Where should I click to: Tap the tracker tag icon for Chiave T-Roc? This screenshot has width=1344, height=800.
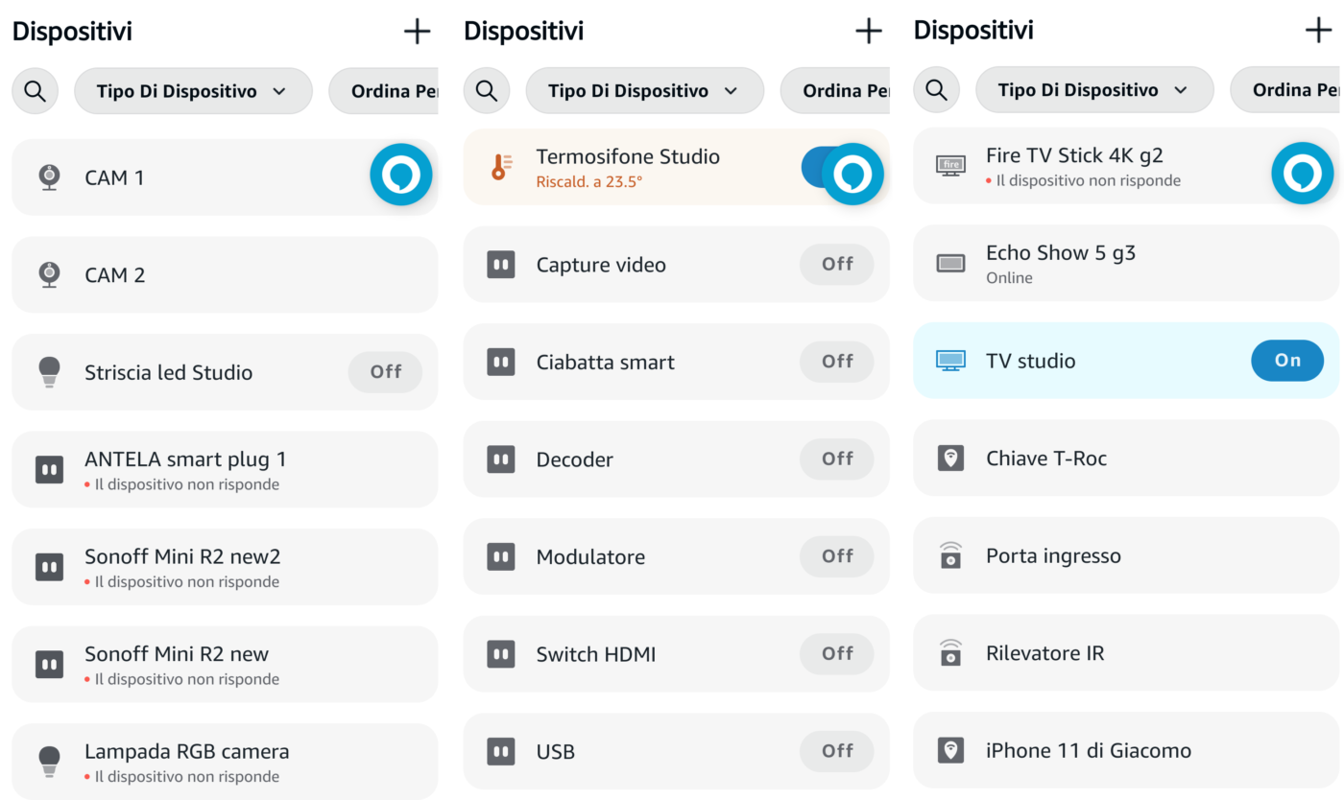pyautogui.click(x=950, y=458)
